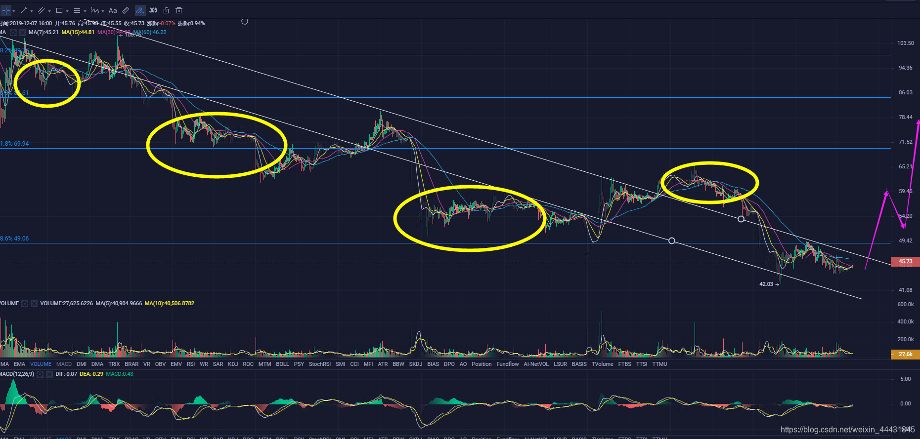
Task: Select the crosshair cursor tool
Action: [x=6, y=10]
